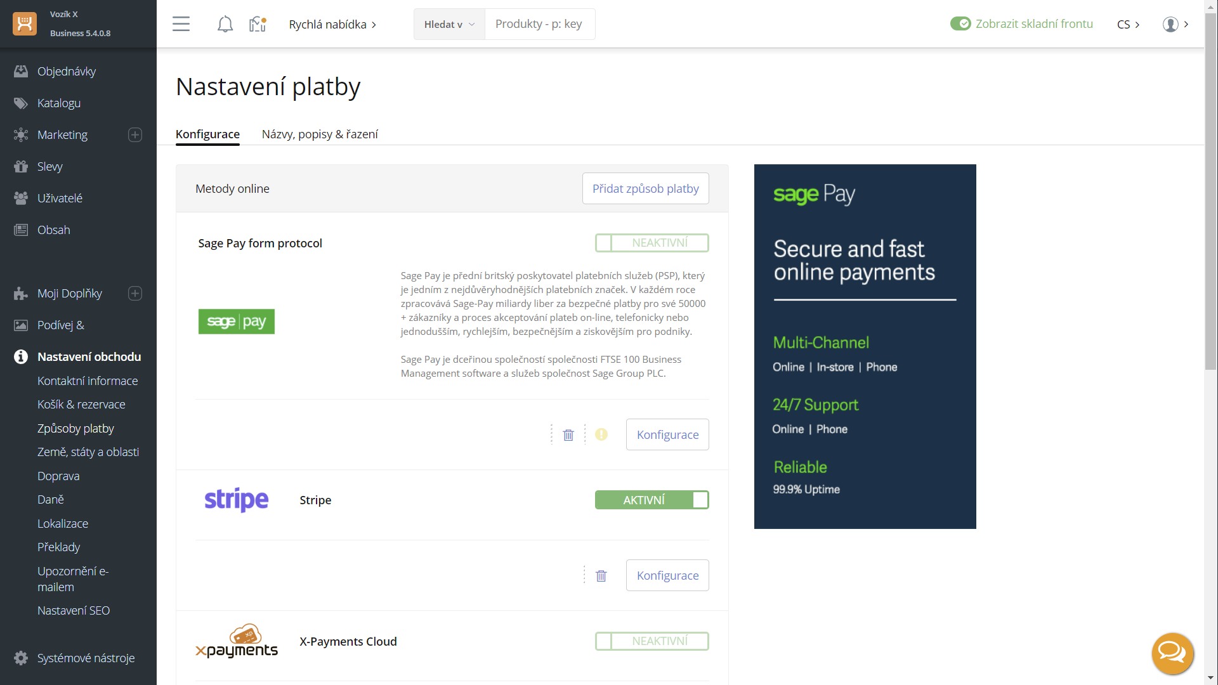The width and height of the screenshot is (1218, 685).
Task: Click the page vertical scrollbar
Action: point(1210,190)
